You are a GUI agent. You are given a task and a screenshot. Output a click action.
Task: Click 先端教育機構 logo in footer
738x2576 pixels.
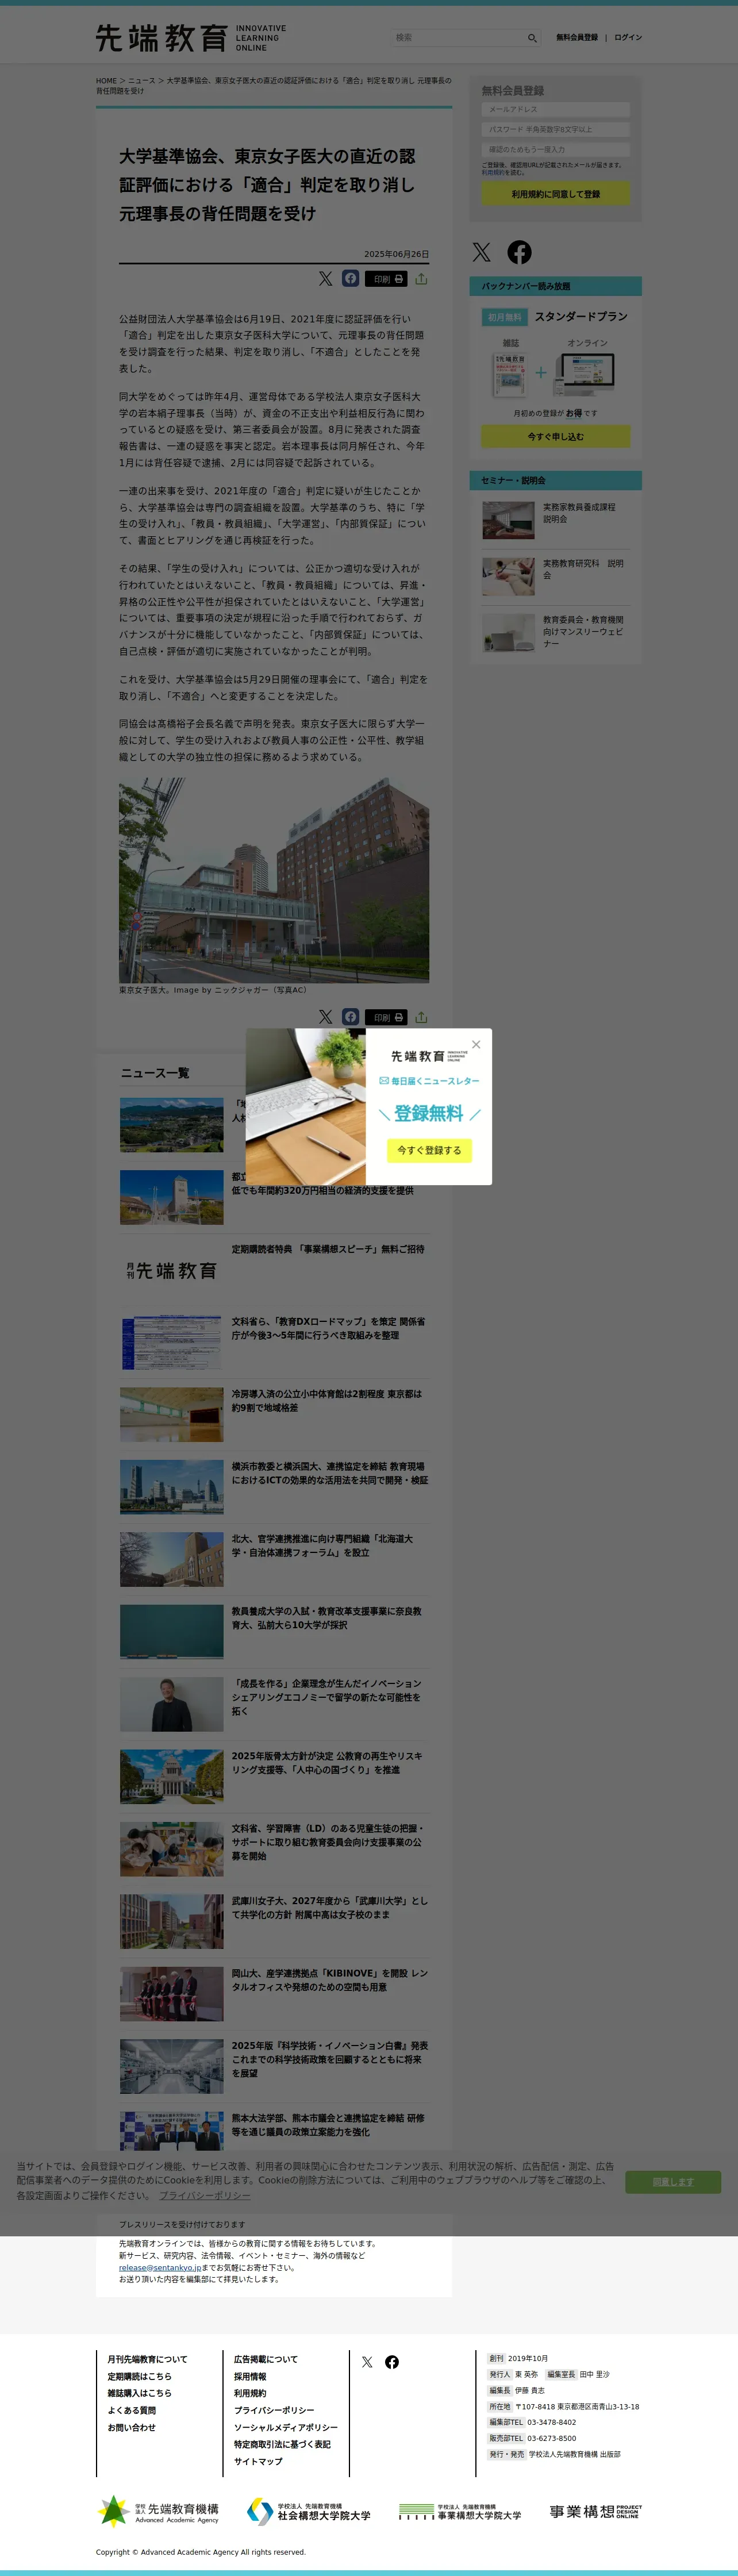(158, 2511)
